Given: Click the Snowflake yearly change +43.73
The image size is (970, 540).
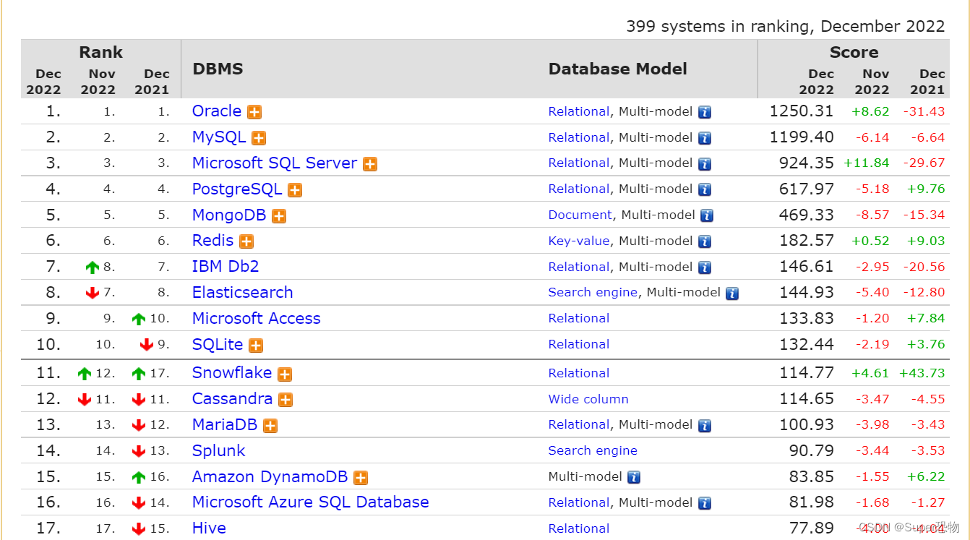Looking at the screenshot, I should coord(922,374).
